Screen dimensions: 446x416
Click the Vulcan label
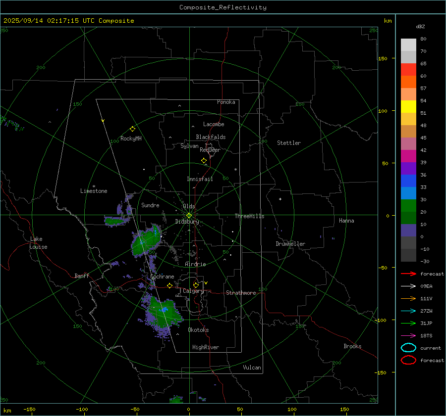click(x=252, y=368)
